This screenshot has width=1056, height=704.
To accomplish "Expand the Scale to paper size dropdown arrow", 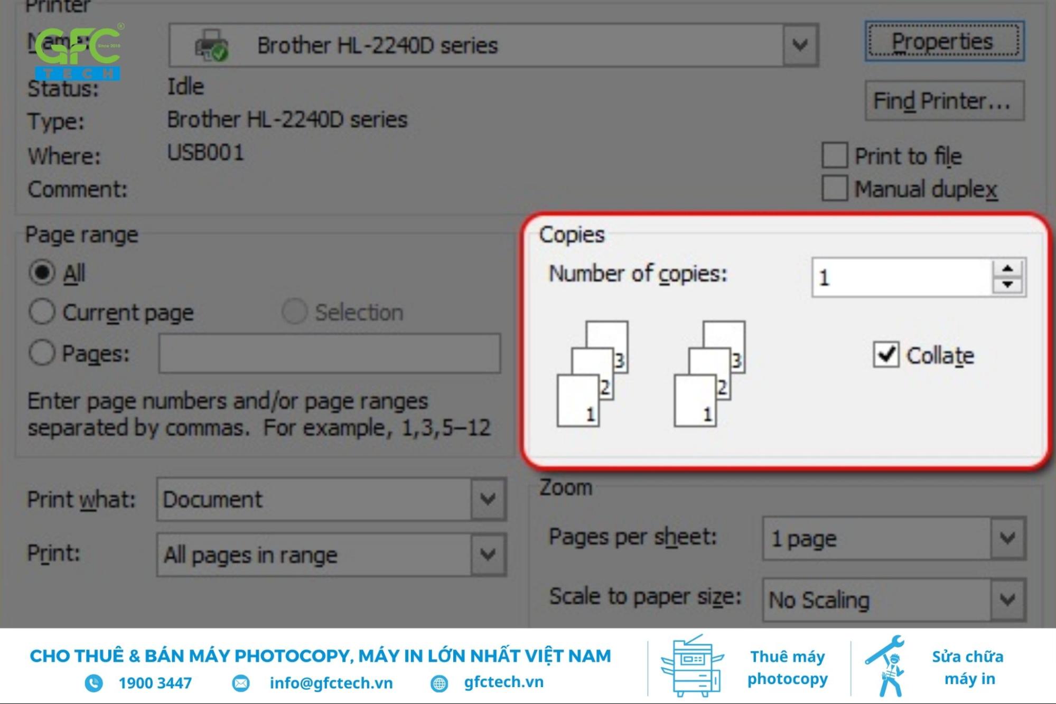I will pyautogui.click(x=1008, y=599).
